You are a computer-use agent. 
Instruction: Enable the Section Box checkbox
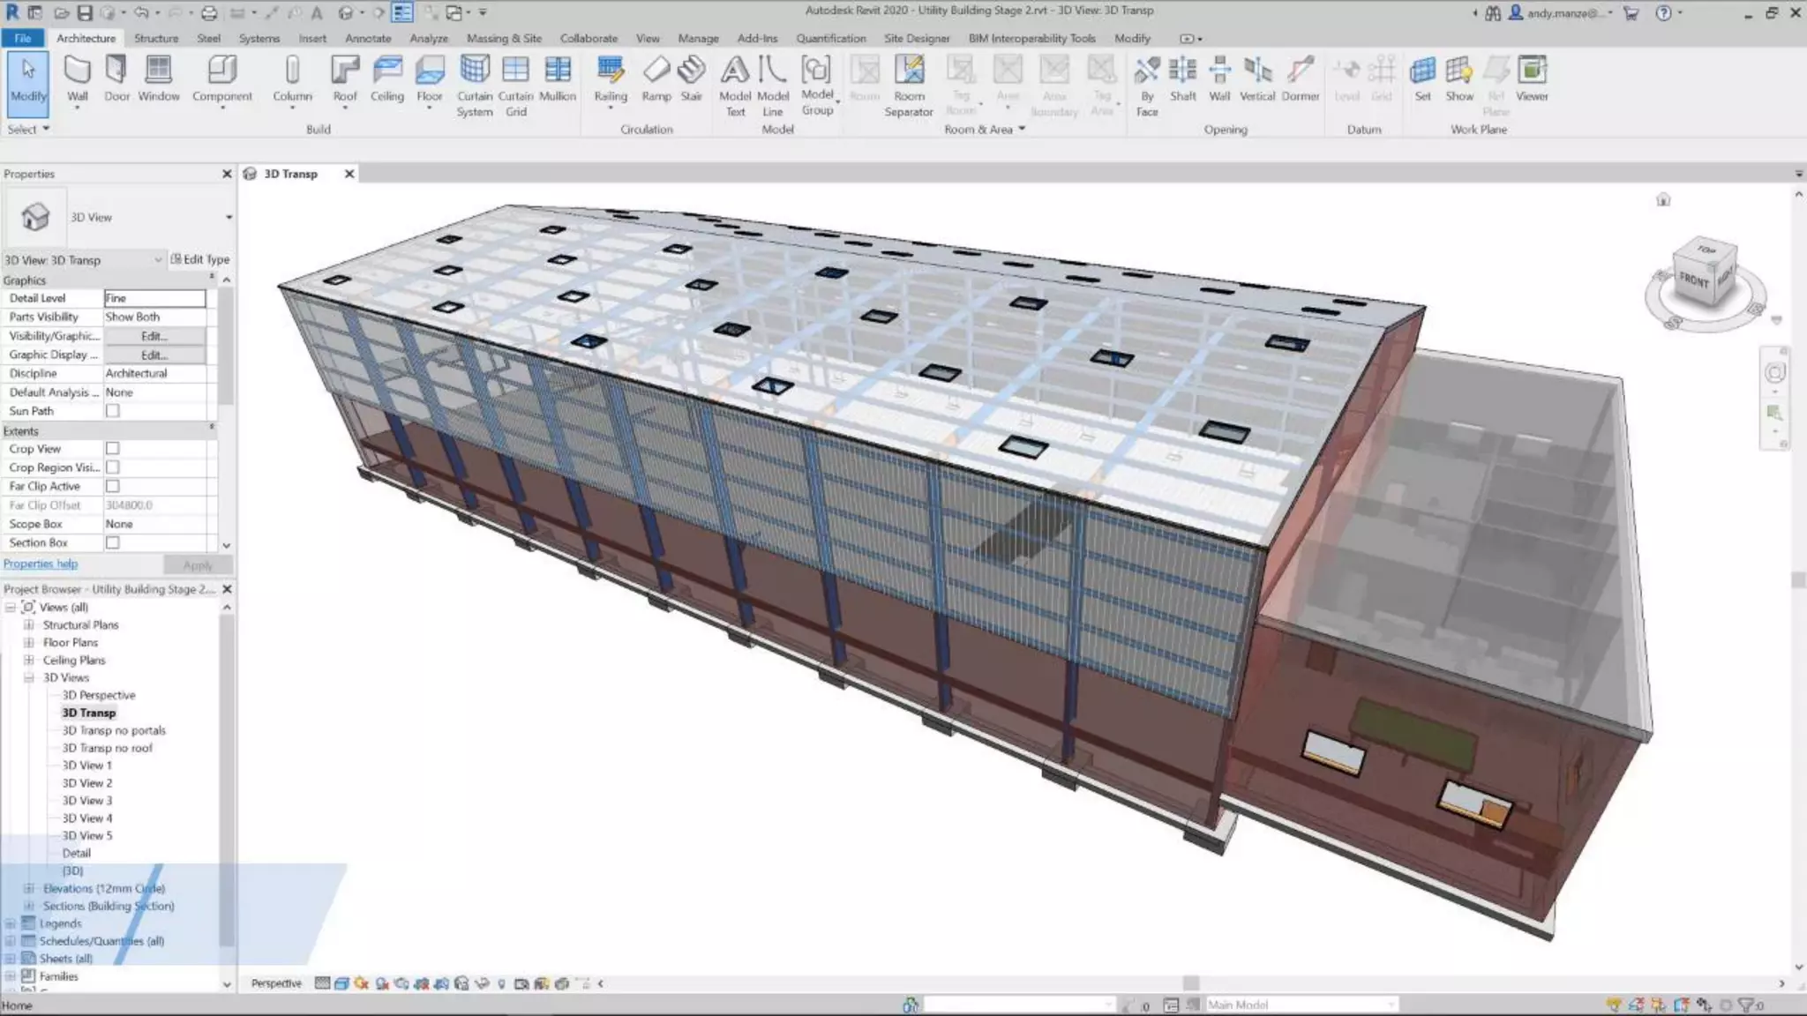coord(113,542)
